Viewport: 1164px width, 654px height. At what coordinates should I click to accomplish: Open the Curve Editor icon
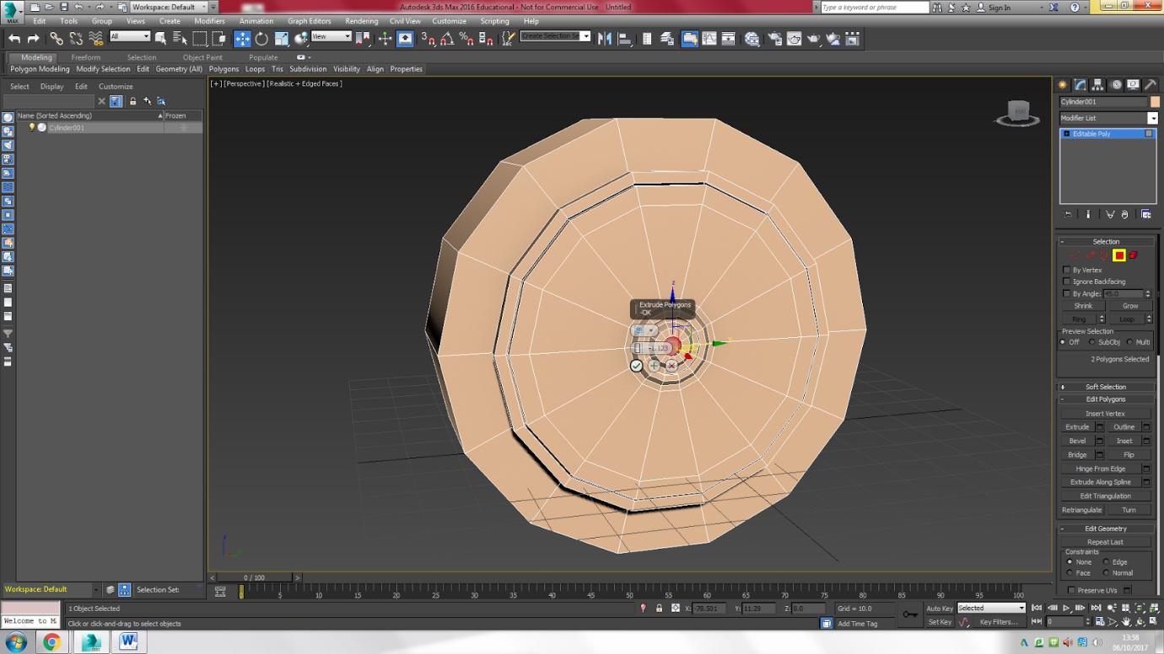[x=709, y=39]
